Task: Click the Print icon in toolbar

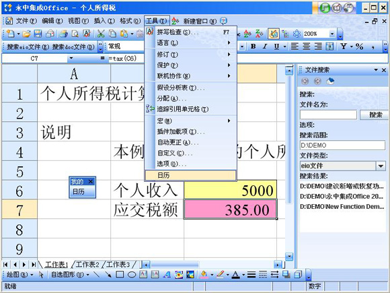Action: (63, 34)
